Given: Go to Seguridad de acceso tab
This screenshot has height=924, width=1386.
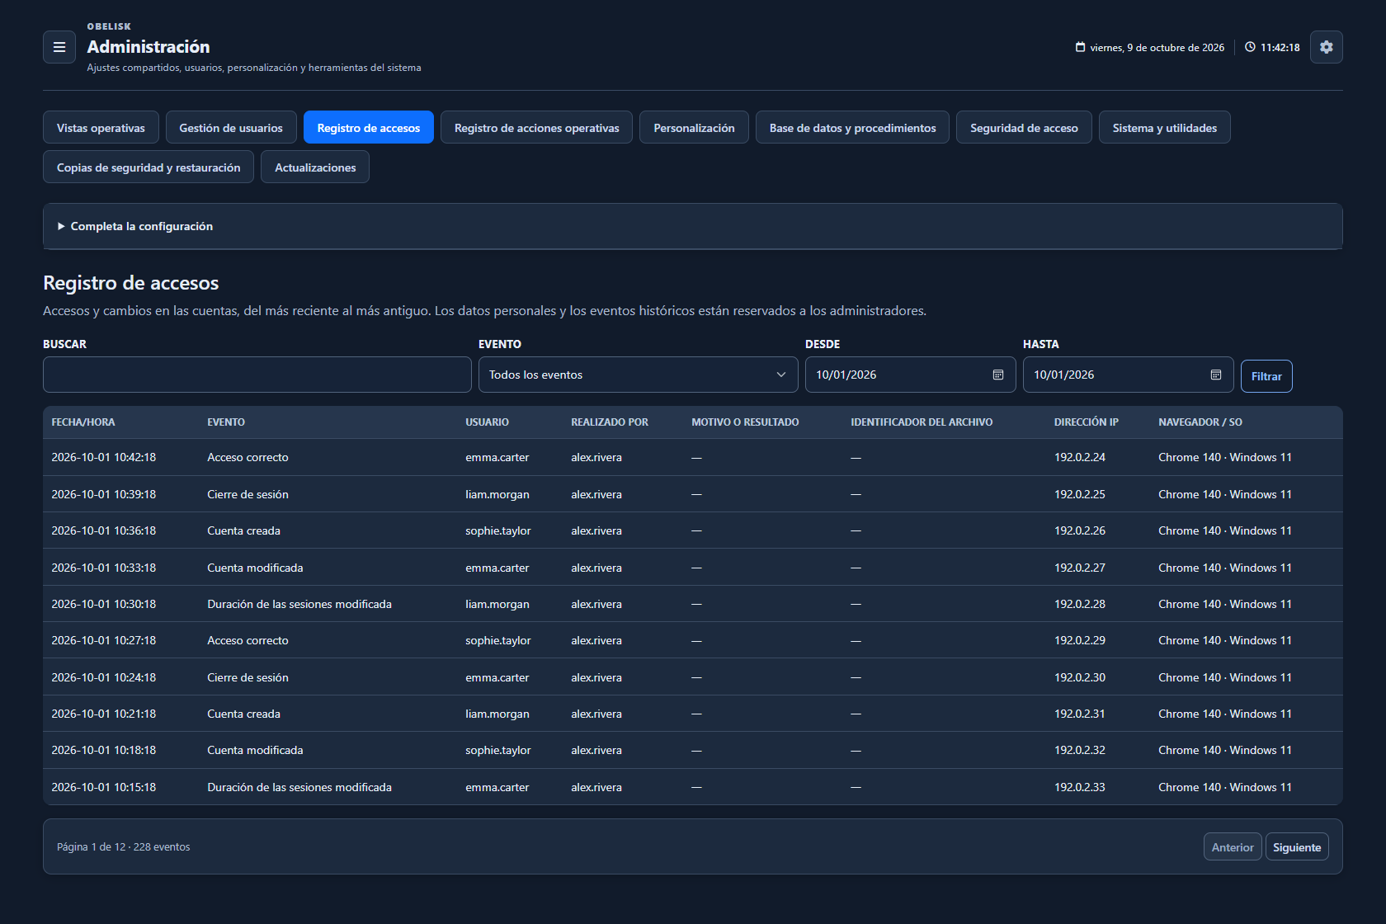Looking at the screenshot, I should 1024,128.
